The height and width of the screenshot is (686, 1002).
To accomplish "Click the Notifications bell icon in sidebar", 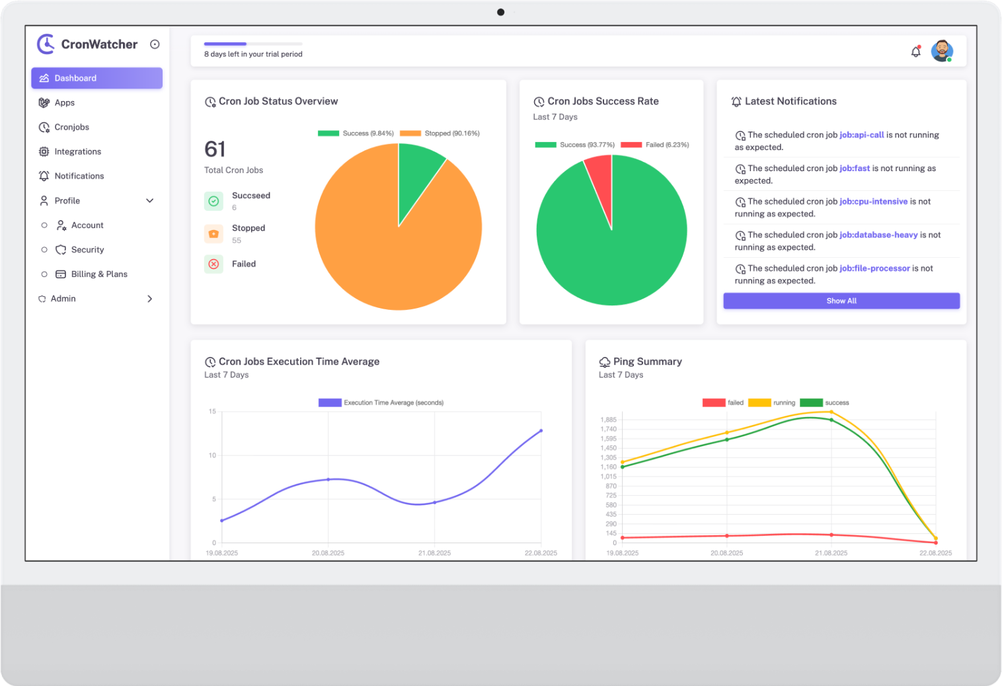I will click(44, 176).
